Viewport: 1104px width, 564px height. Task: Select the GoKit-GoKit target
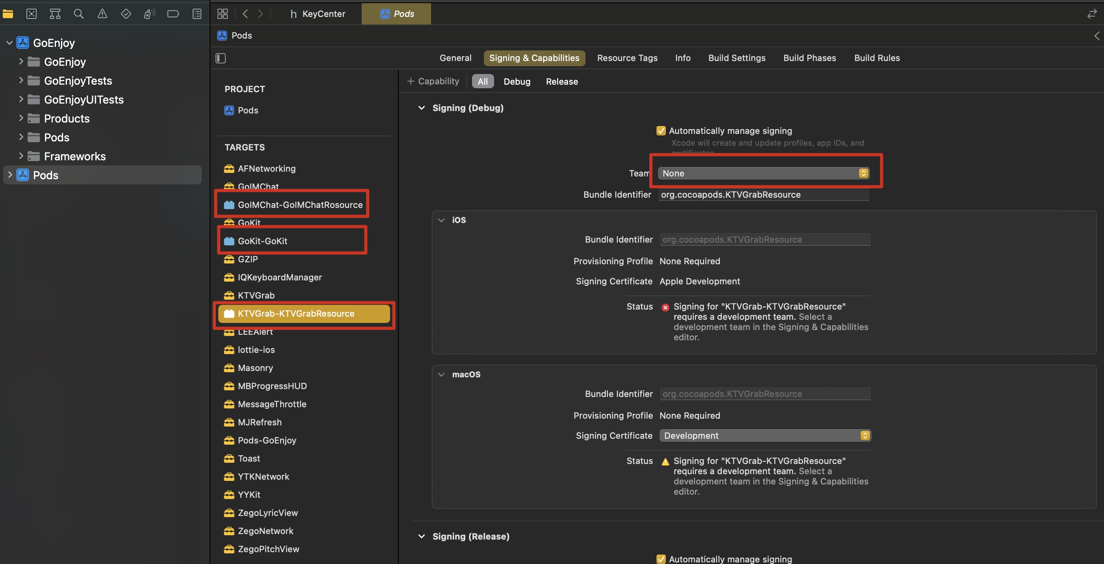click(x=262, y=241)
